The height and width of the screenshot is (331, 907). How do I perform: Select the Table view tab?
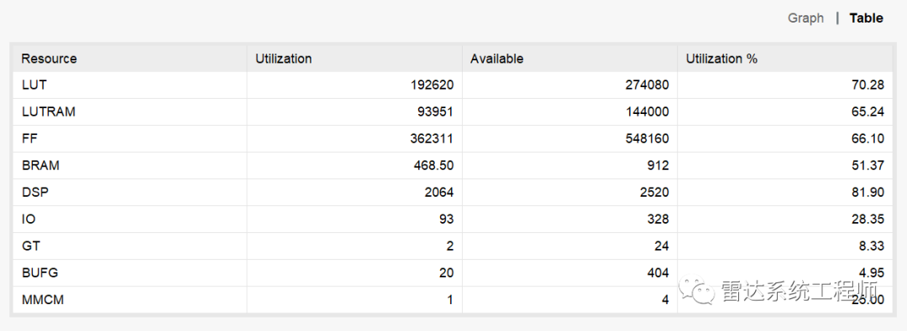coord(866,18)
